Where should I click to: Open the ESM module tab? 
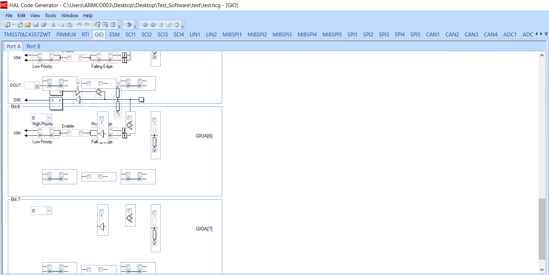[114, 35]
